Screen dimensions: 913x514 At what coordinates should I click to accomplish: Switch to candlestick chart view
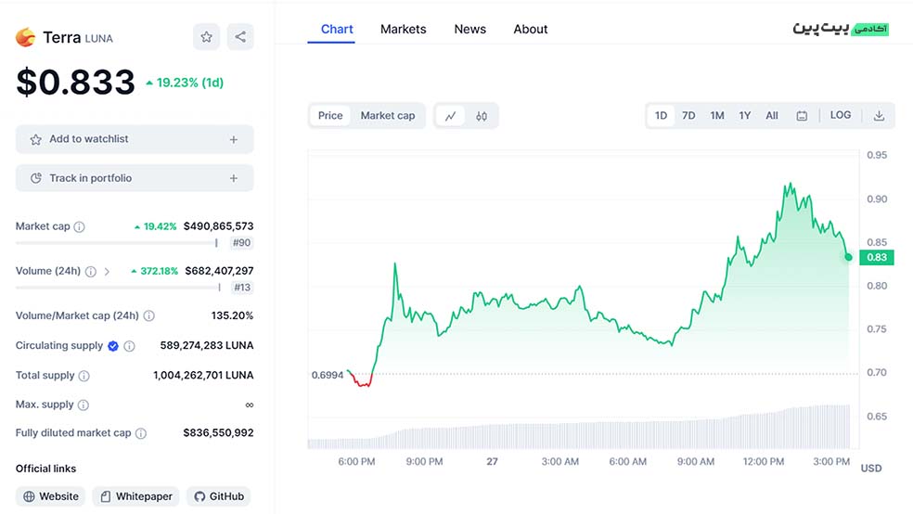(x=482, y=116)
